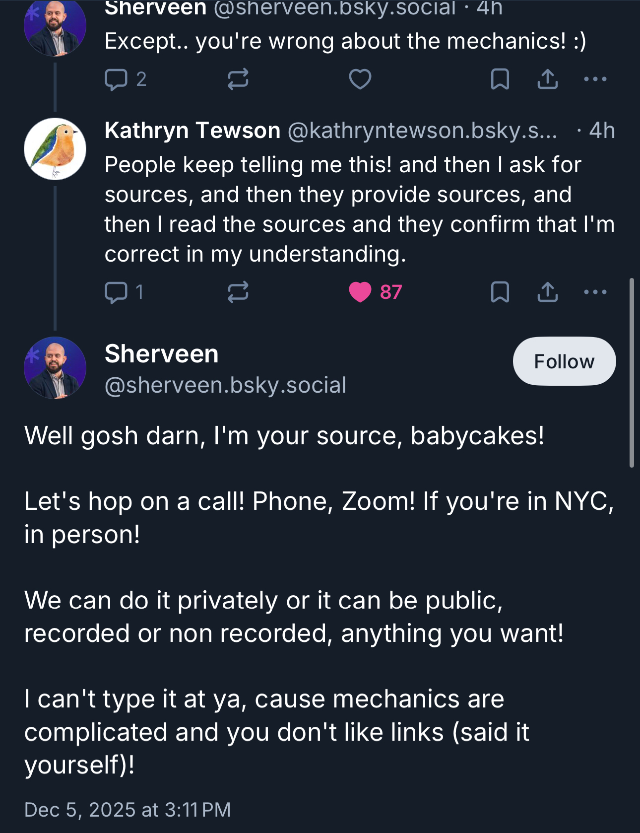Reply to Sherveen's first post
Screen dimensions: 640x833
(x=117, y=79)
